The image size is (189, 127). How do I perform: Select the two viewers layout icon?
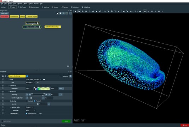[148, 11]
